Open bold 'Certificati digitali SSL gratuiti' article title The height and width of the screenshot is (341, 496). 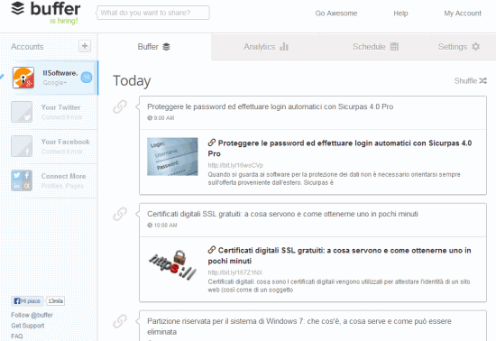tap(339, 255)
